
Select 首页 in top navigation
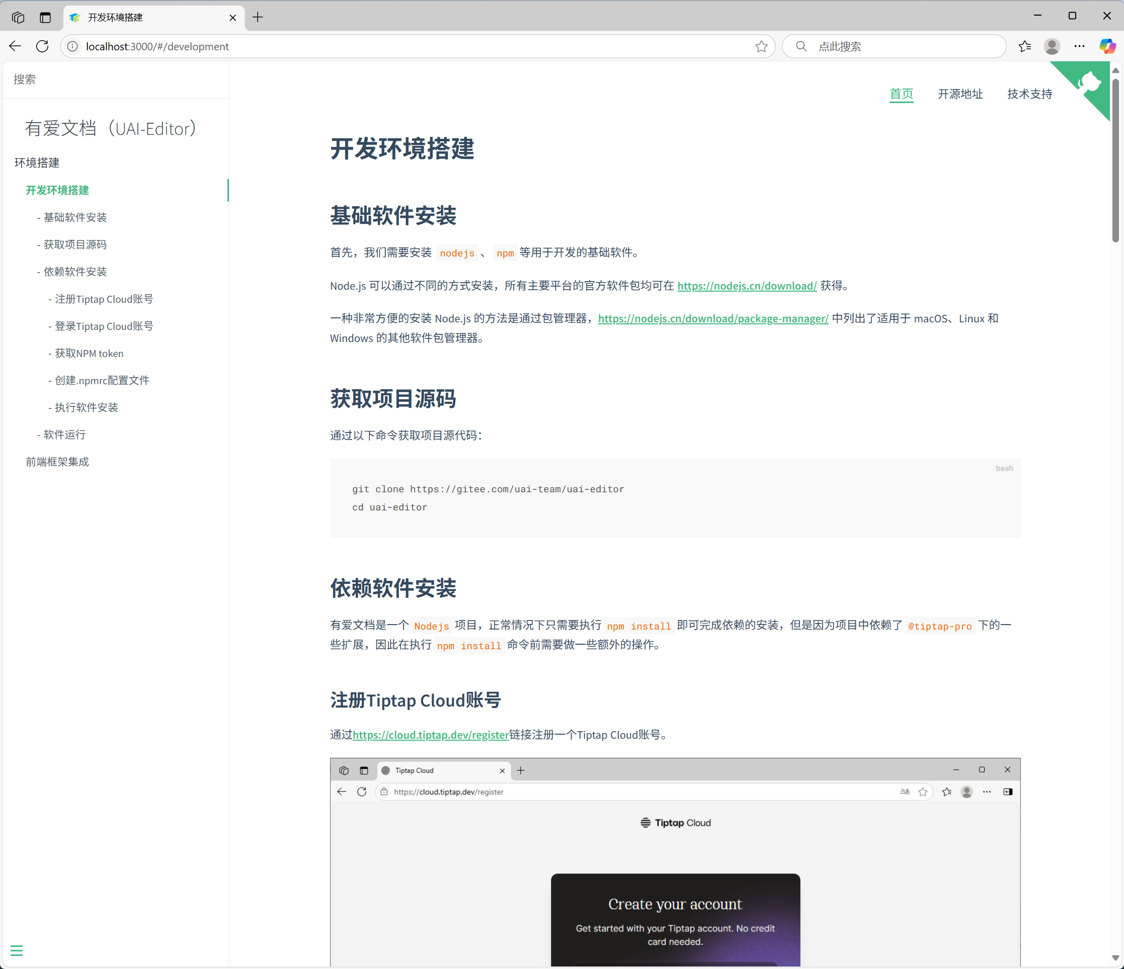[x=901, y=94]
